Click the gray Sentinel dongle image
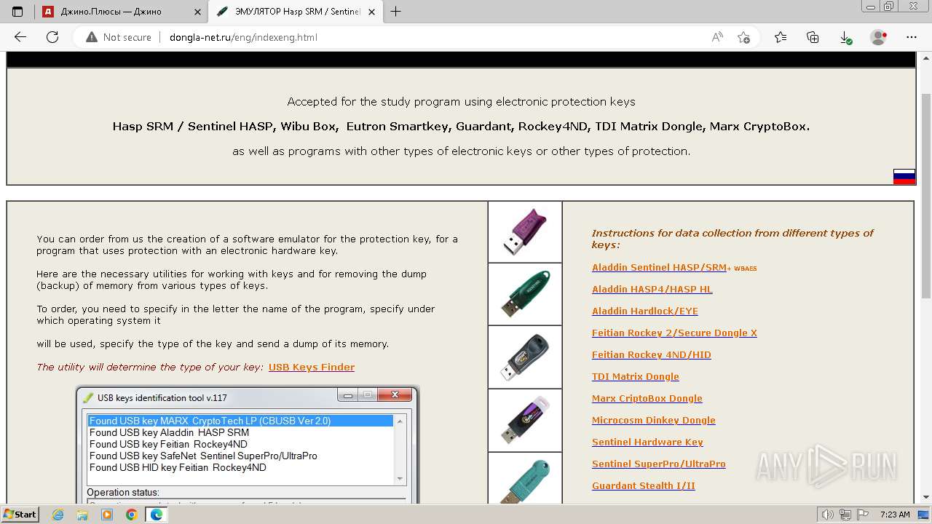 [525, 357]
